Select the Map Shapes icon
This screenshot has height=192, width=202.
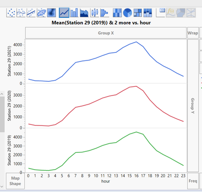[181, 13]
